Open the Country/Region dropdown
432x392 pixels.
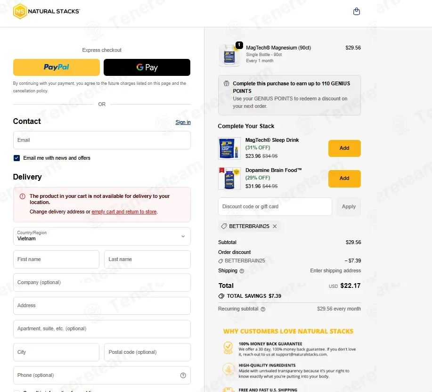coord(102,236)
